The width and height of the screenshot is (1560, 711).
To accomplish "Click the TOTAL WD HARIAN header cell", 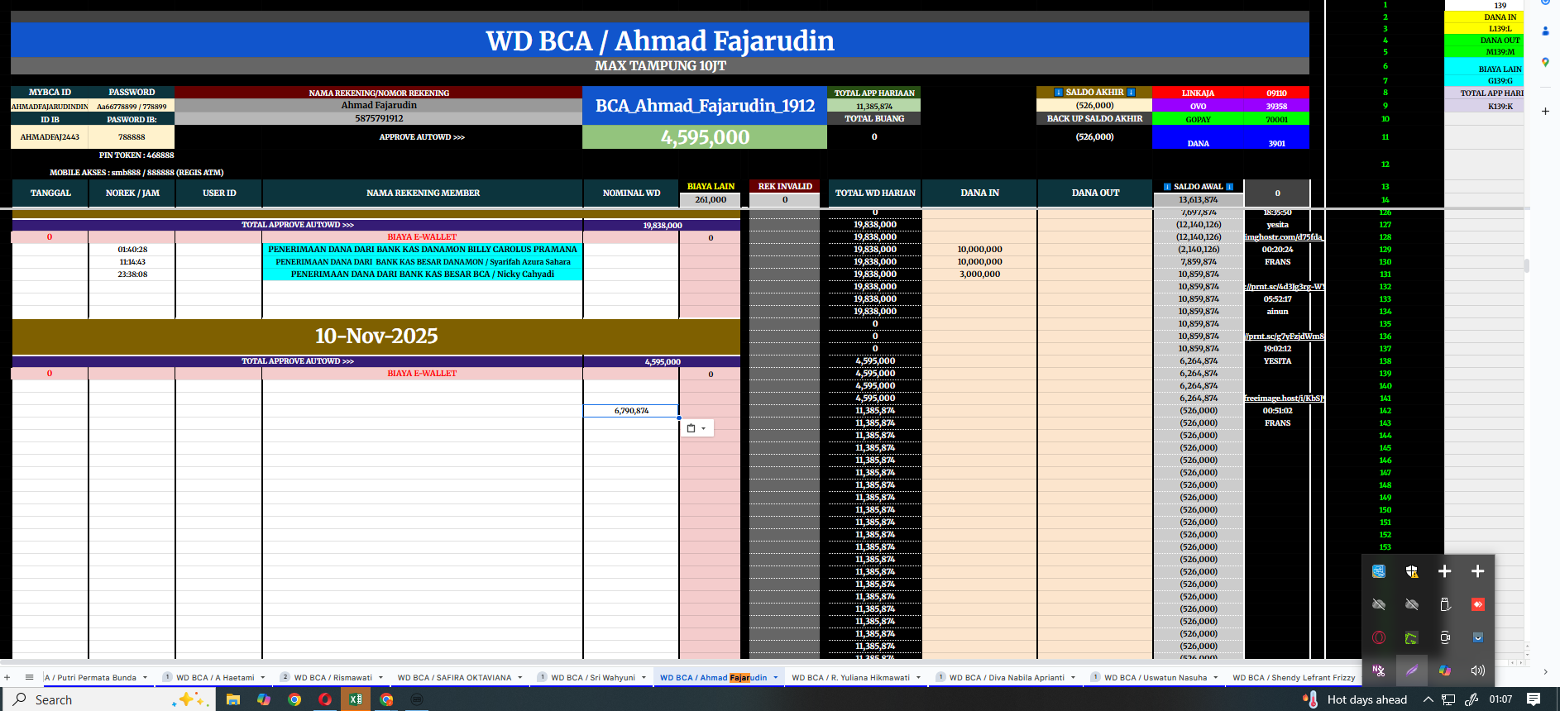I will 875,193.
